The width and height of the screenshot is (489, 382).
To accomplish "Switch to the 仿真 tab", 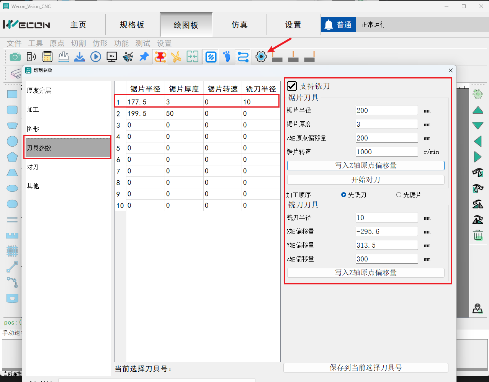I will 239,25.
